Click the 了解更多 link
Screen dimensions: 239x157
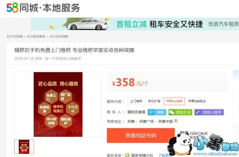coord(164,155)
